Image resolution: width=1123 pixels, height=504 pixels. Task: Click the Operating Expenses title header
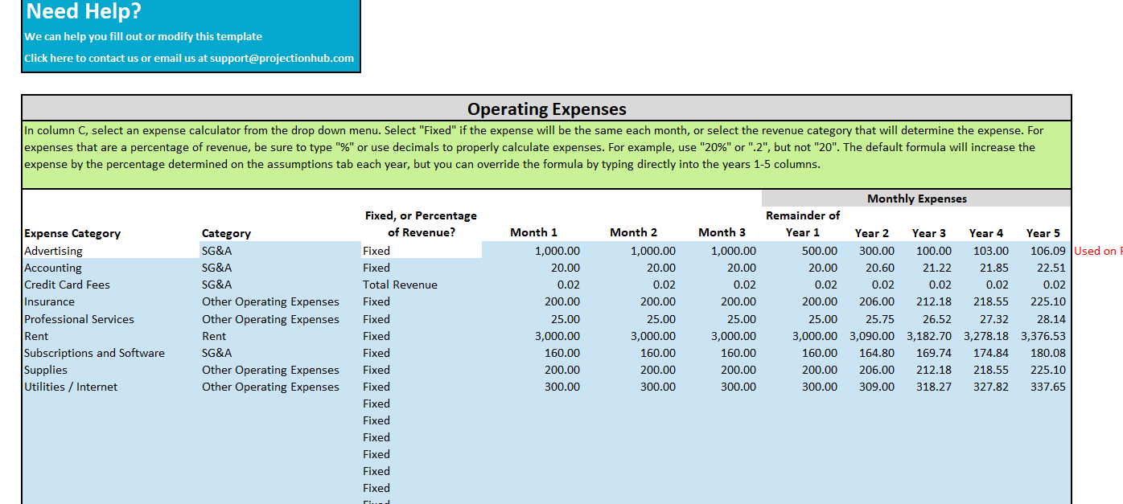point(546,109)
